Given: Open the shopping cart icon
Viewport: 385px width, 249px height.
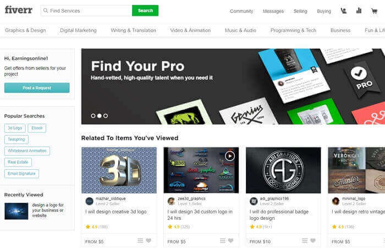Looking at the screenshot, I should tap(374, 11).
